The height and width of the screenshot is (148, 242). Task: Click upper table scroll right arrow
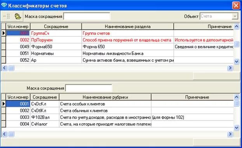pos(230,68)
